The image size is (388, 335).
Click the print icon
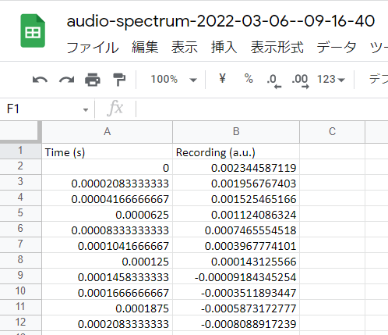click(x=93, y=80)
